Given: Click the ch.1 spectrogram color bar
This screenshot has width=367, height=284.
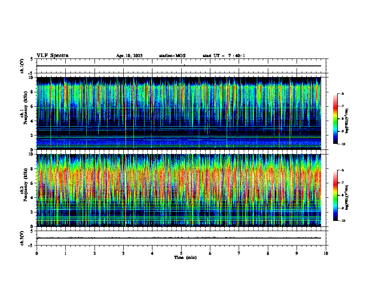Looking at the screenshot, I should (x=335, y=119).
